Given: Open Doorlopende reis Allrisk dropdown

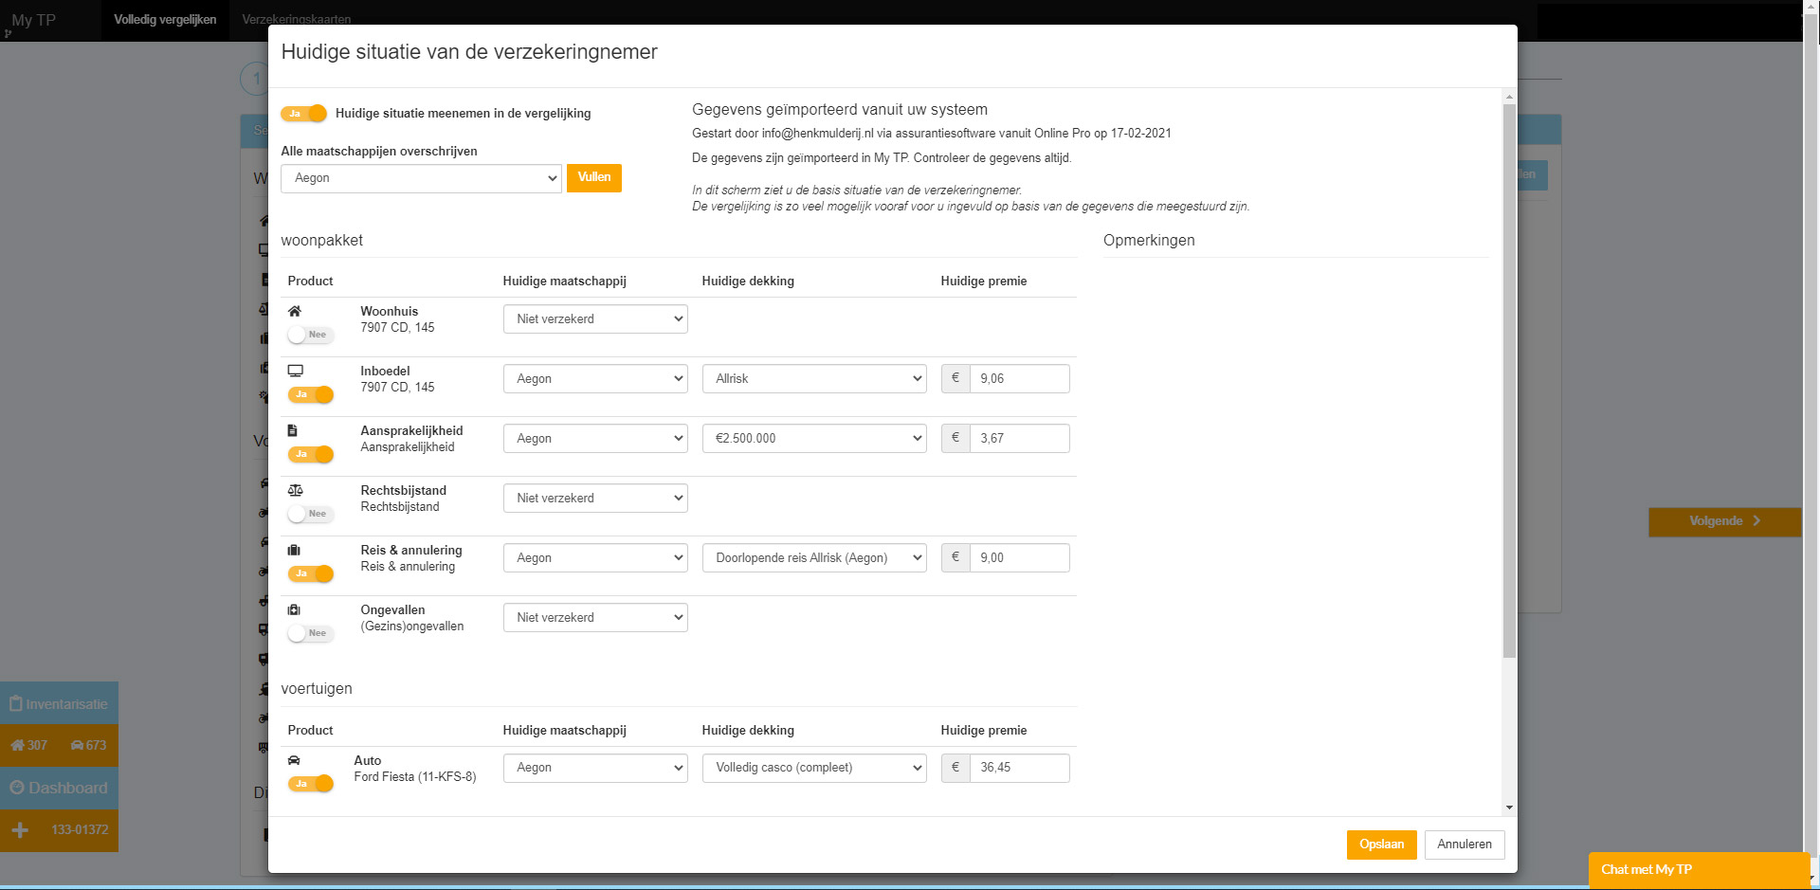Looking at the screenshot, I should point(814,558).
